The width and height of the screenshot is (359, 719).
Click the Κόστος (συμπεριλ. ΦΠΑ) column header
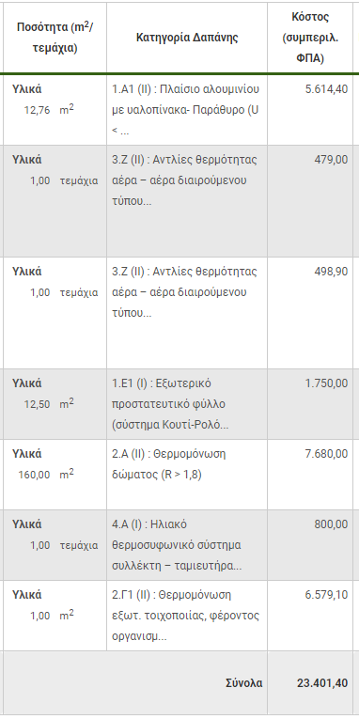point(310,38)
